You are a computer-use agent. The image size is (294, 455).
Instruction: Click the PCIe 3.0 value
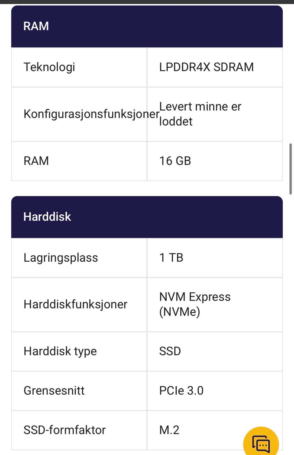point(181,391)
